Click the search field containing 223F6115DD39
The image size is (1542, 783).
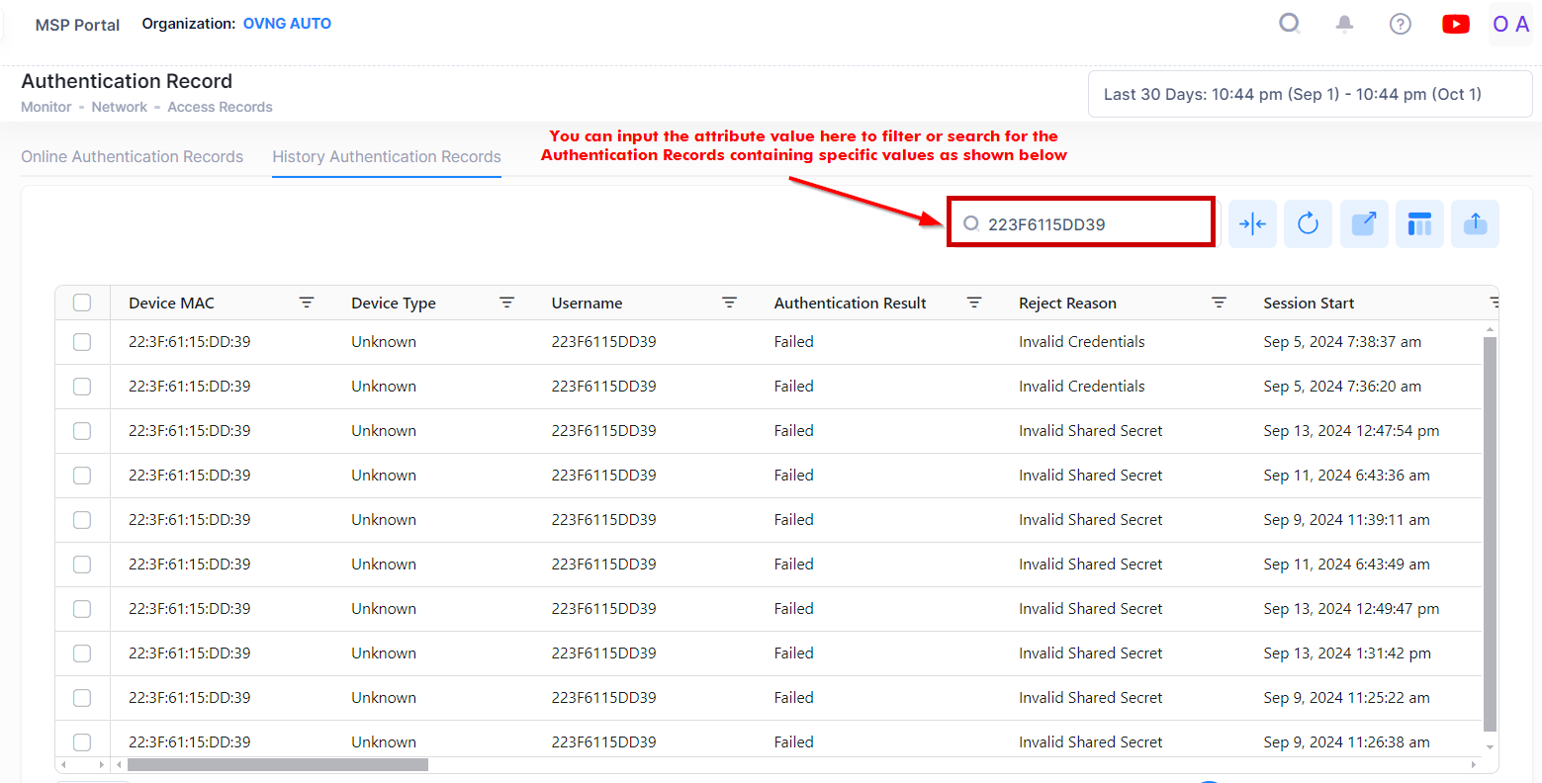pyautogui.click(x=1080, y=222)
